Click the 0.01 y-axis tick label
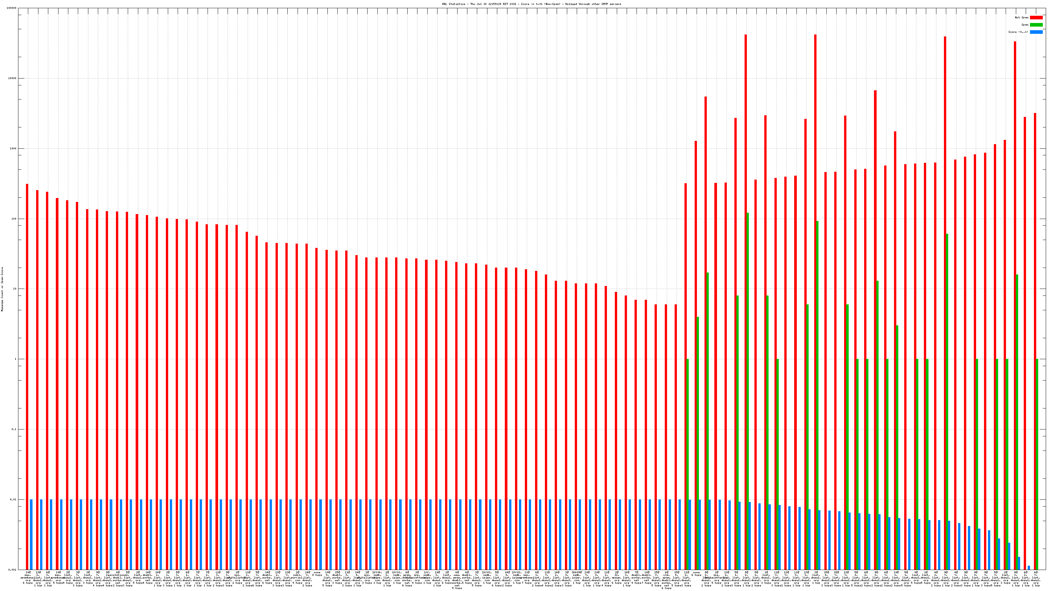The image size is (1051, 591). pyautogui.click(x=13, y=499)
